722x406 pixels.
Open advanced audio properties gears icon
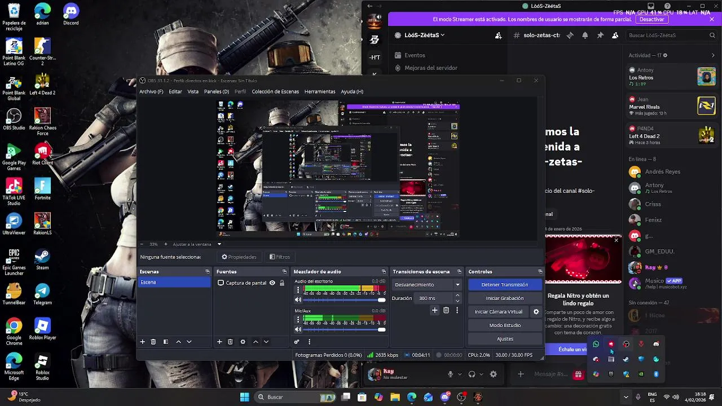point(297,342)
